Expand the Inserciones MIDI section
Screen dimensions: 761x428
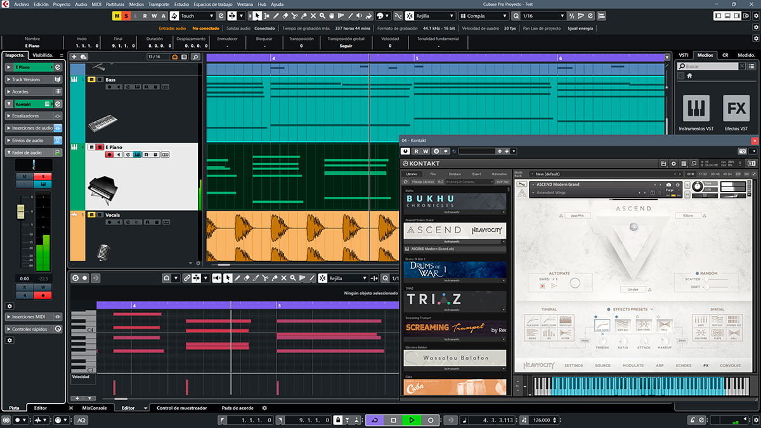click(x=33, y=316)
